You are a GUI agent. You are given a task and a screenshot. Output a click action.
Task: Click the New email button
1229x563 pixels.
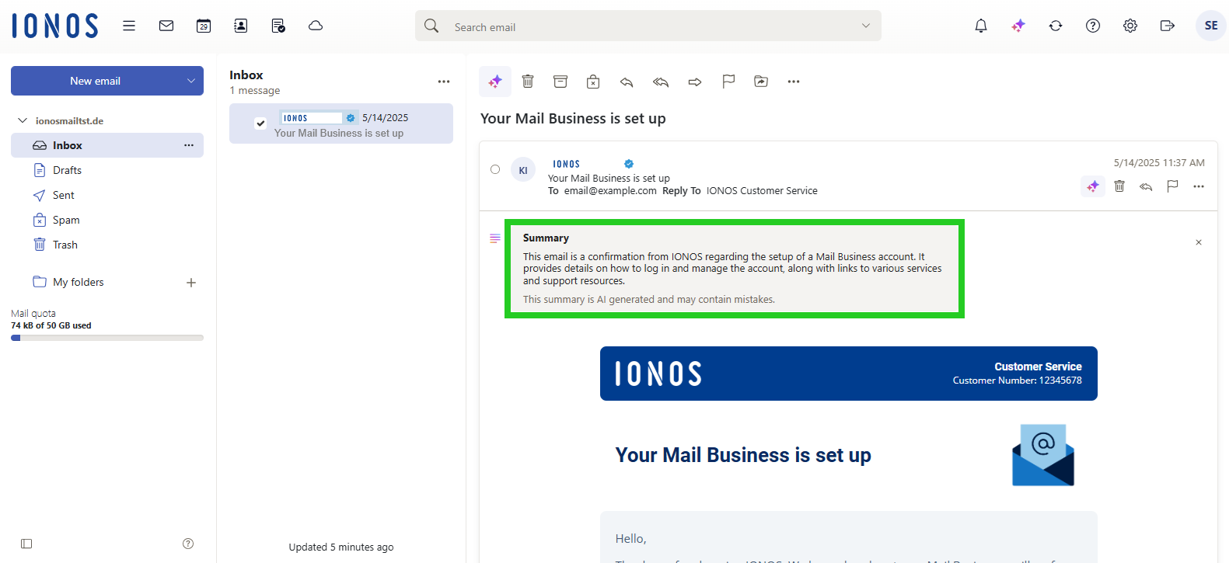pyautogui.click(x=95, y=81)
